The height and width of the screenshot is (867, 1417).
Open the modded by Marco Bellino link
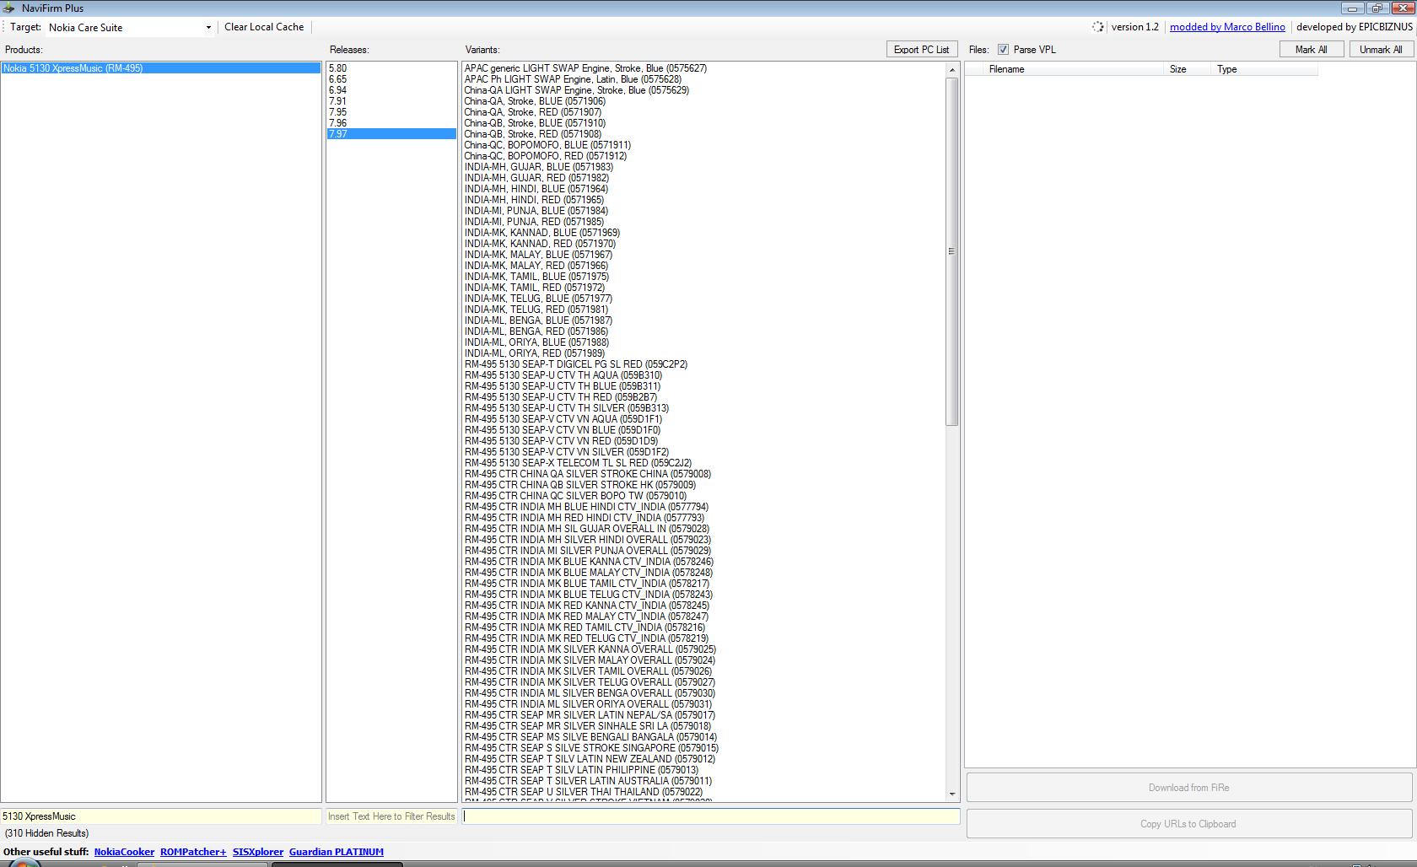[1227, 27]
